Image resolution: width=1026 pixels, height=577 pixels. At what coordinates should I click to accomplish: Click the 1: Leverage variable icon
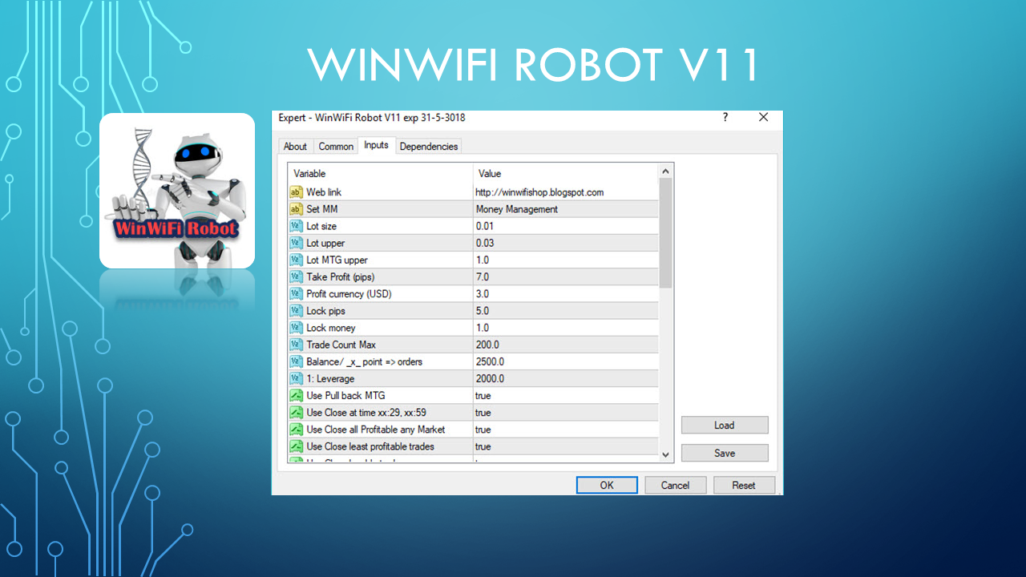tap(296, 378)
